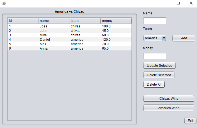
Task: Click the Add button
Action: pyautogui.click(x=184, y=38)
